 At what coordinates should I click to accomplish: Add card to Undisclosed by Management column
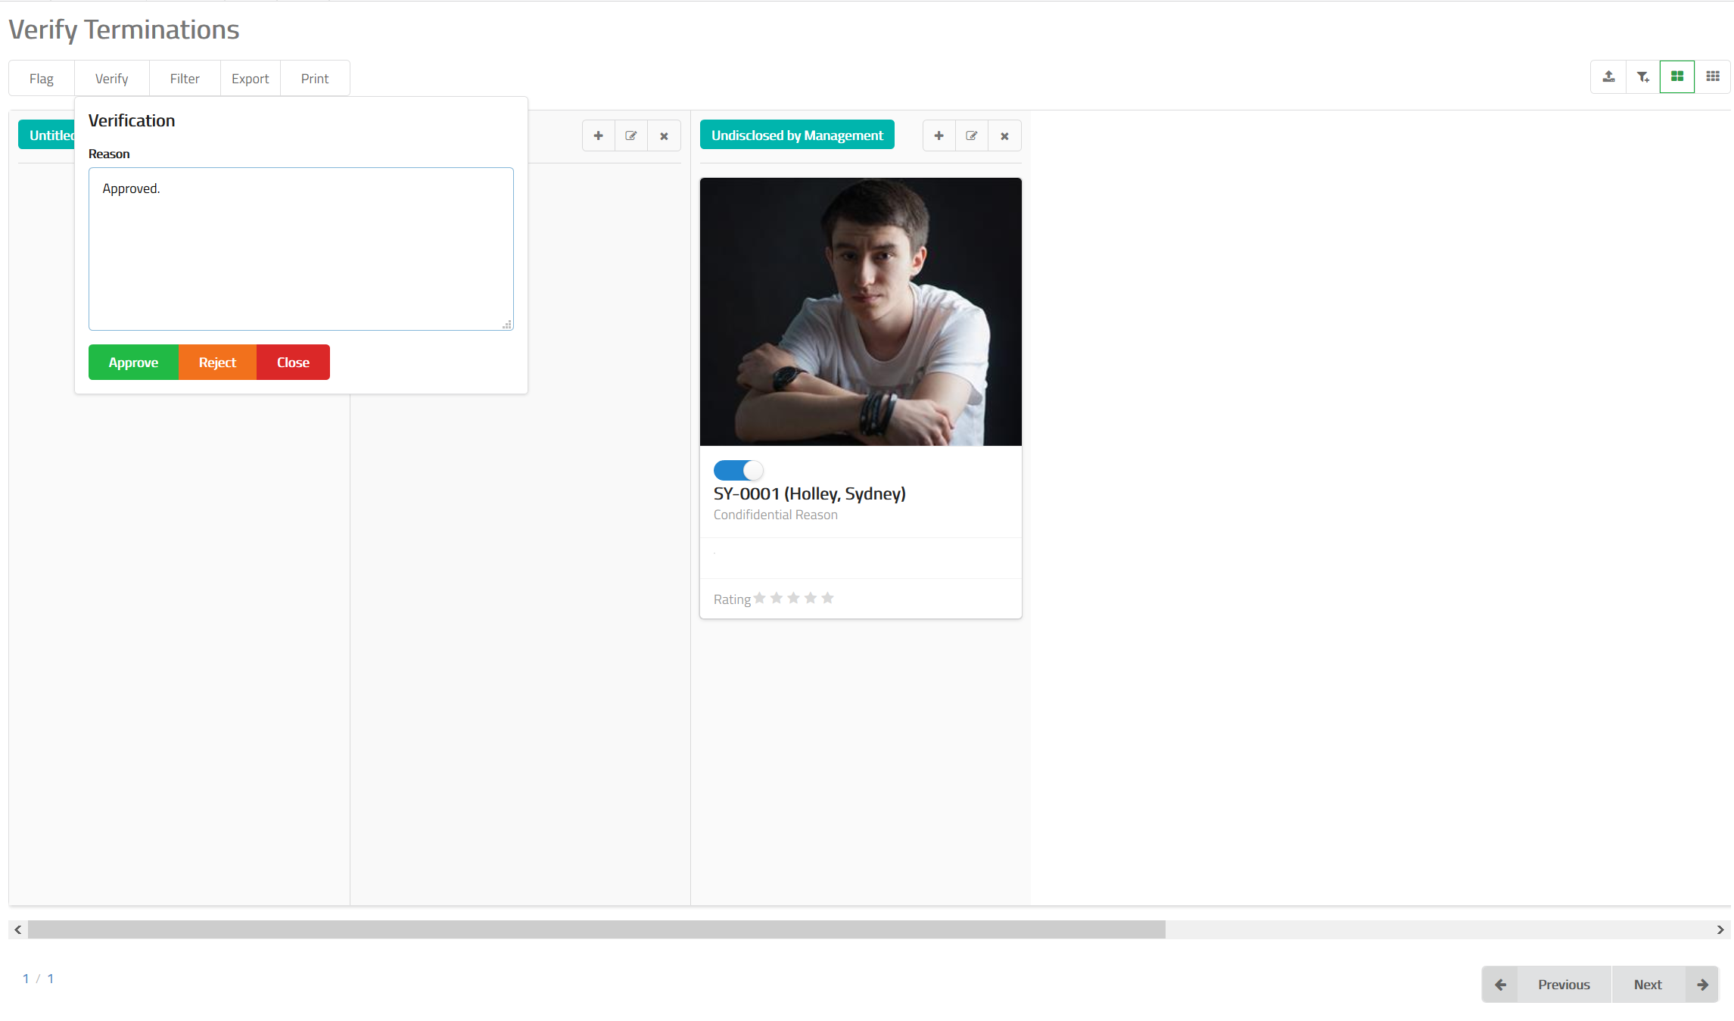tap(939, 136)
